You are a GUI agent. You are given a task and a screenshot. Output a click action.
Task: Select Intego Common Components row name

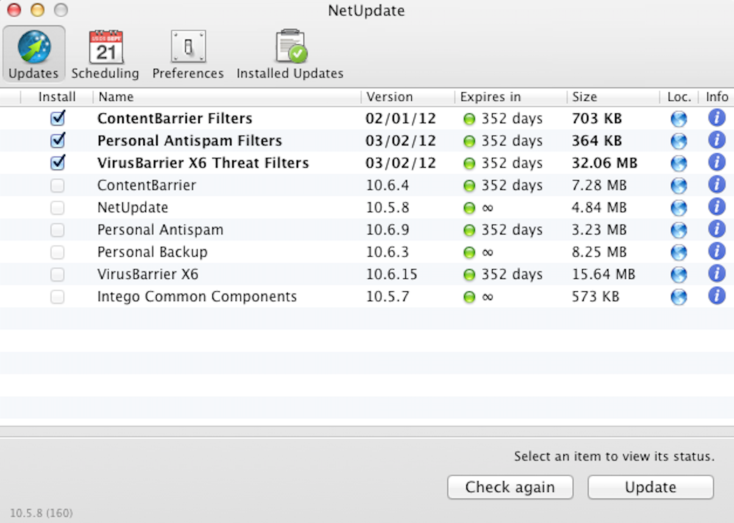coord(197,297)
